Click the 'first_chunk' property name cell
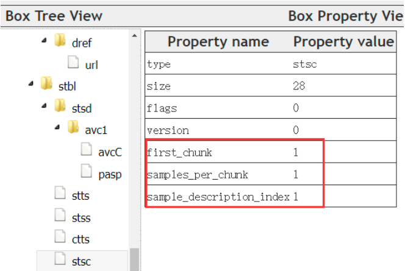405x271 pixels. coord(179,152)
